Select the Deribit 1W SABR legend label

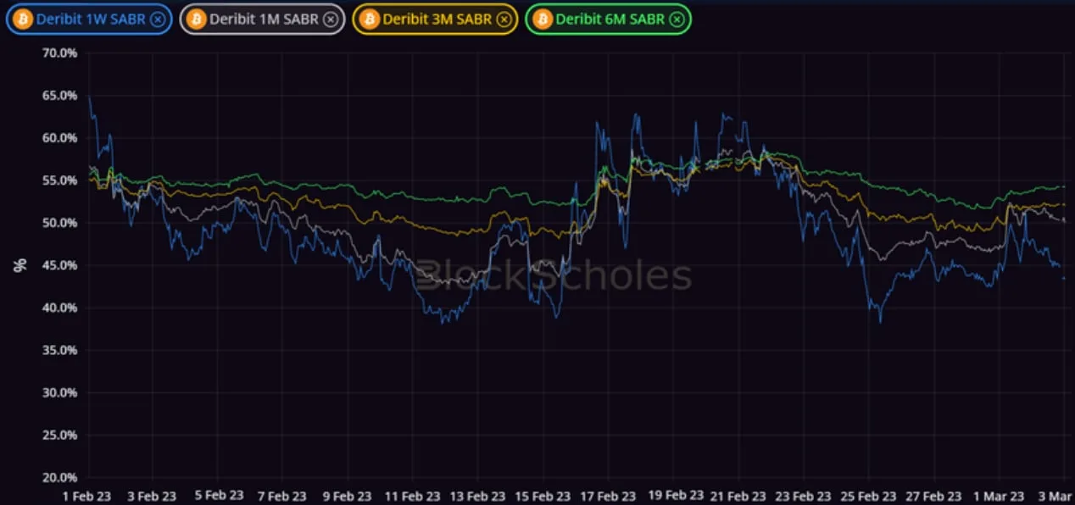[x=91, y=19]
